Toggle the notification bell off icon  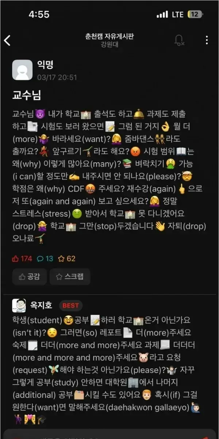179,40
